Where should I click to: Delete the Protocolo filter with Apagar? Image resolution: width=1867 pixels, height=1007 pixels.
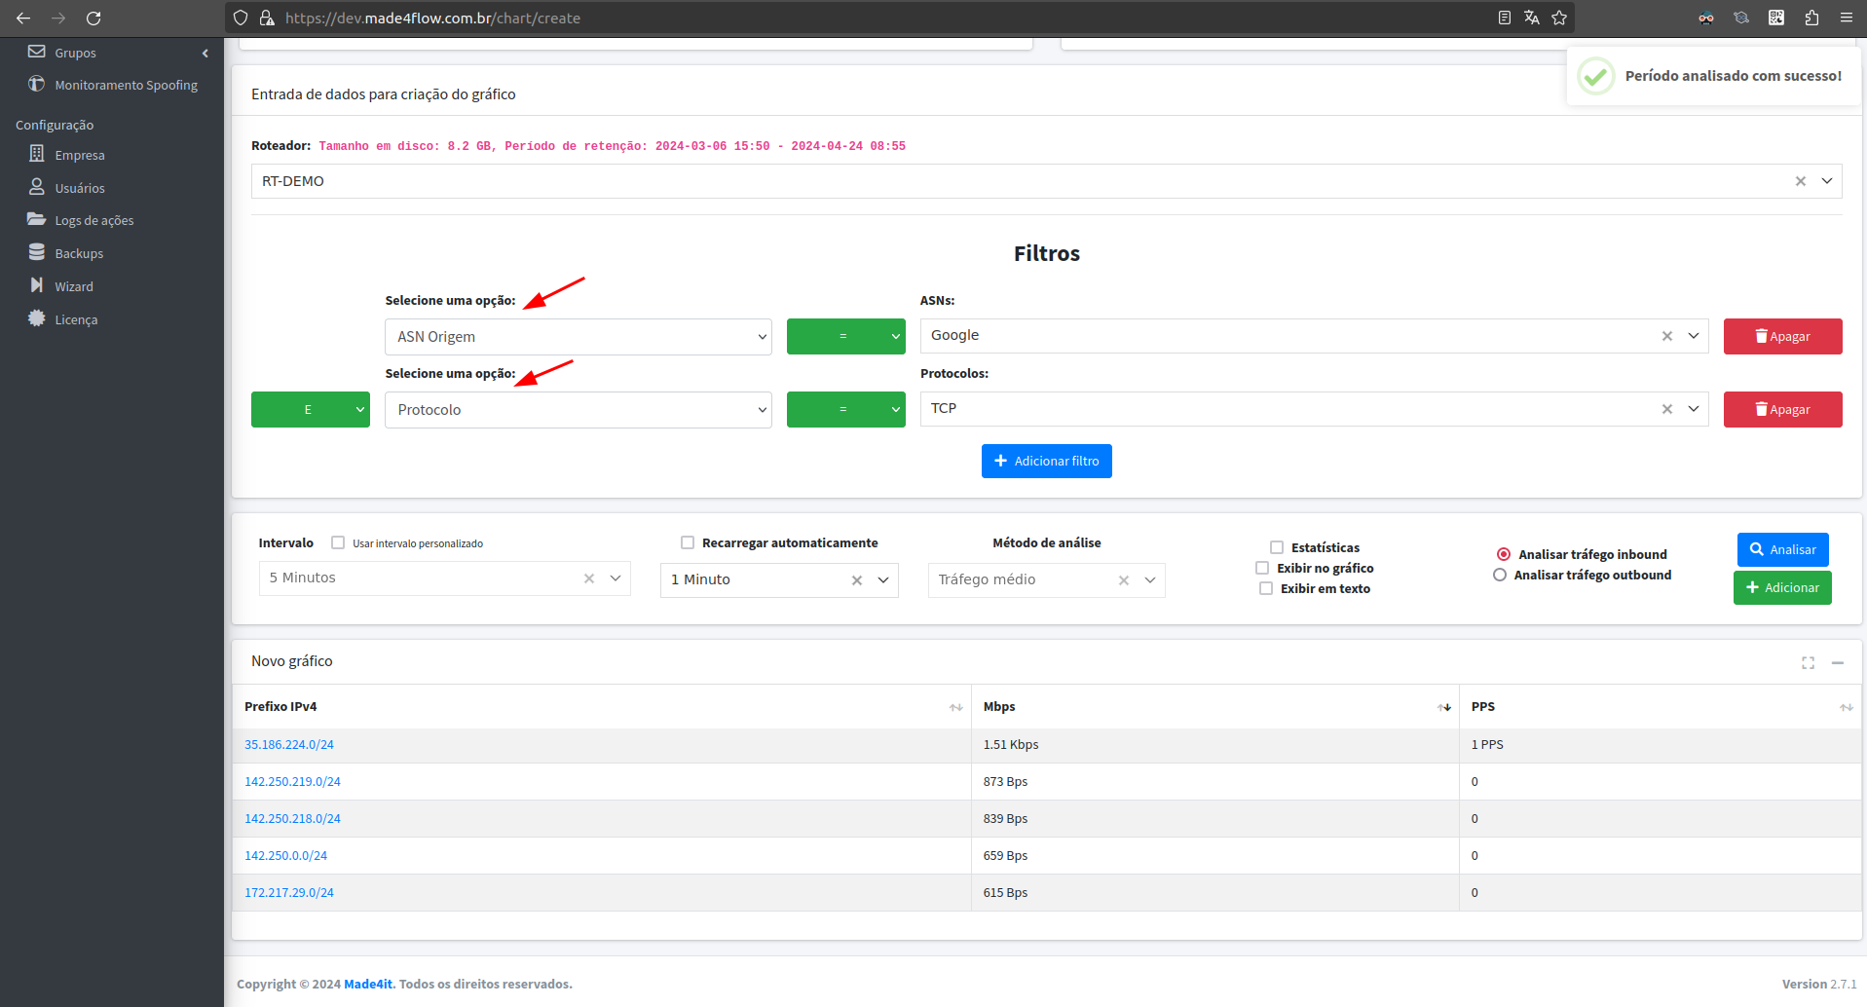point(1783,410)
